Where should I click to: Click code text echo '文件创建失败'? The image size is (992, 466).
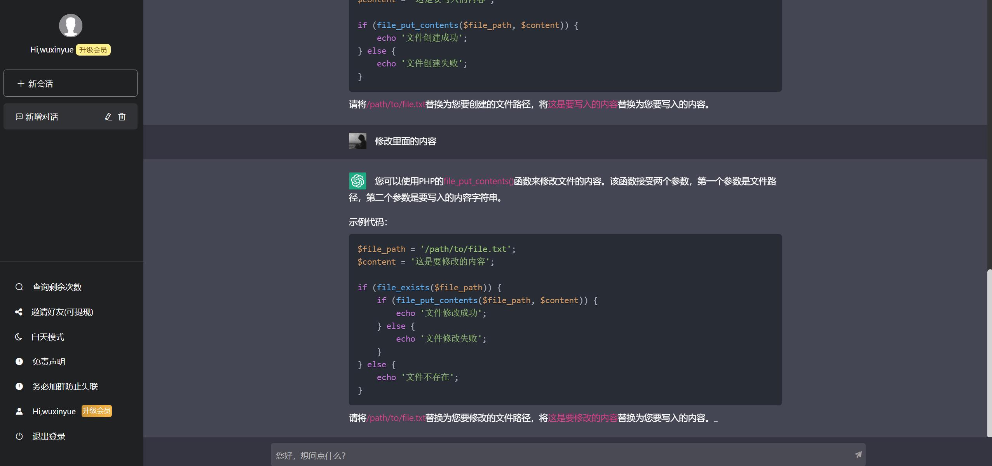pyautogui.click(x=422, y=64)
